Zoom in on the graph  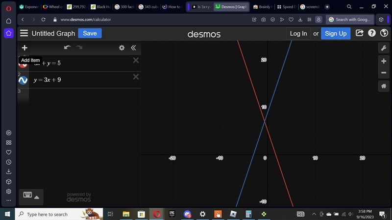click(x=384, y=61)
